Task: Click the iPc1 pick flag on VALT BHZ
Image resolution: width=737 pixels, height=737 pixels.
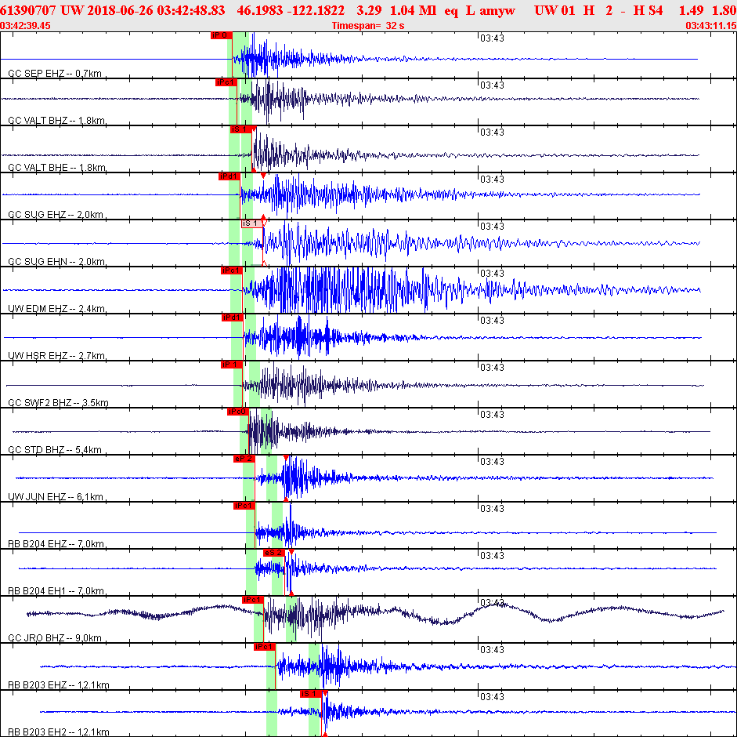Action: [x=226, y=82]
